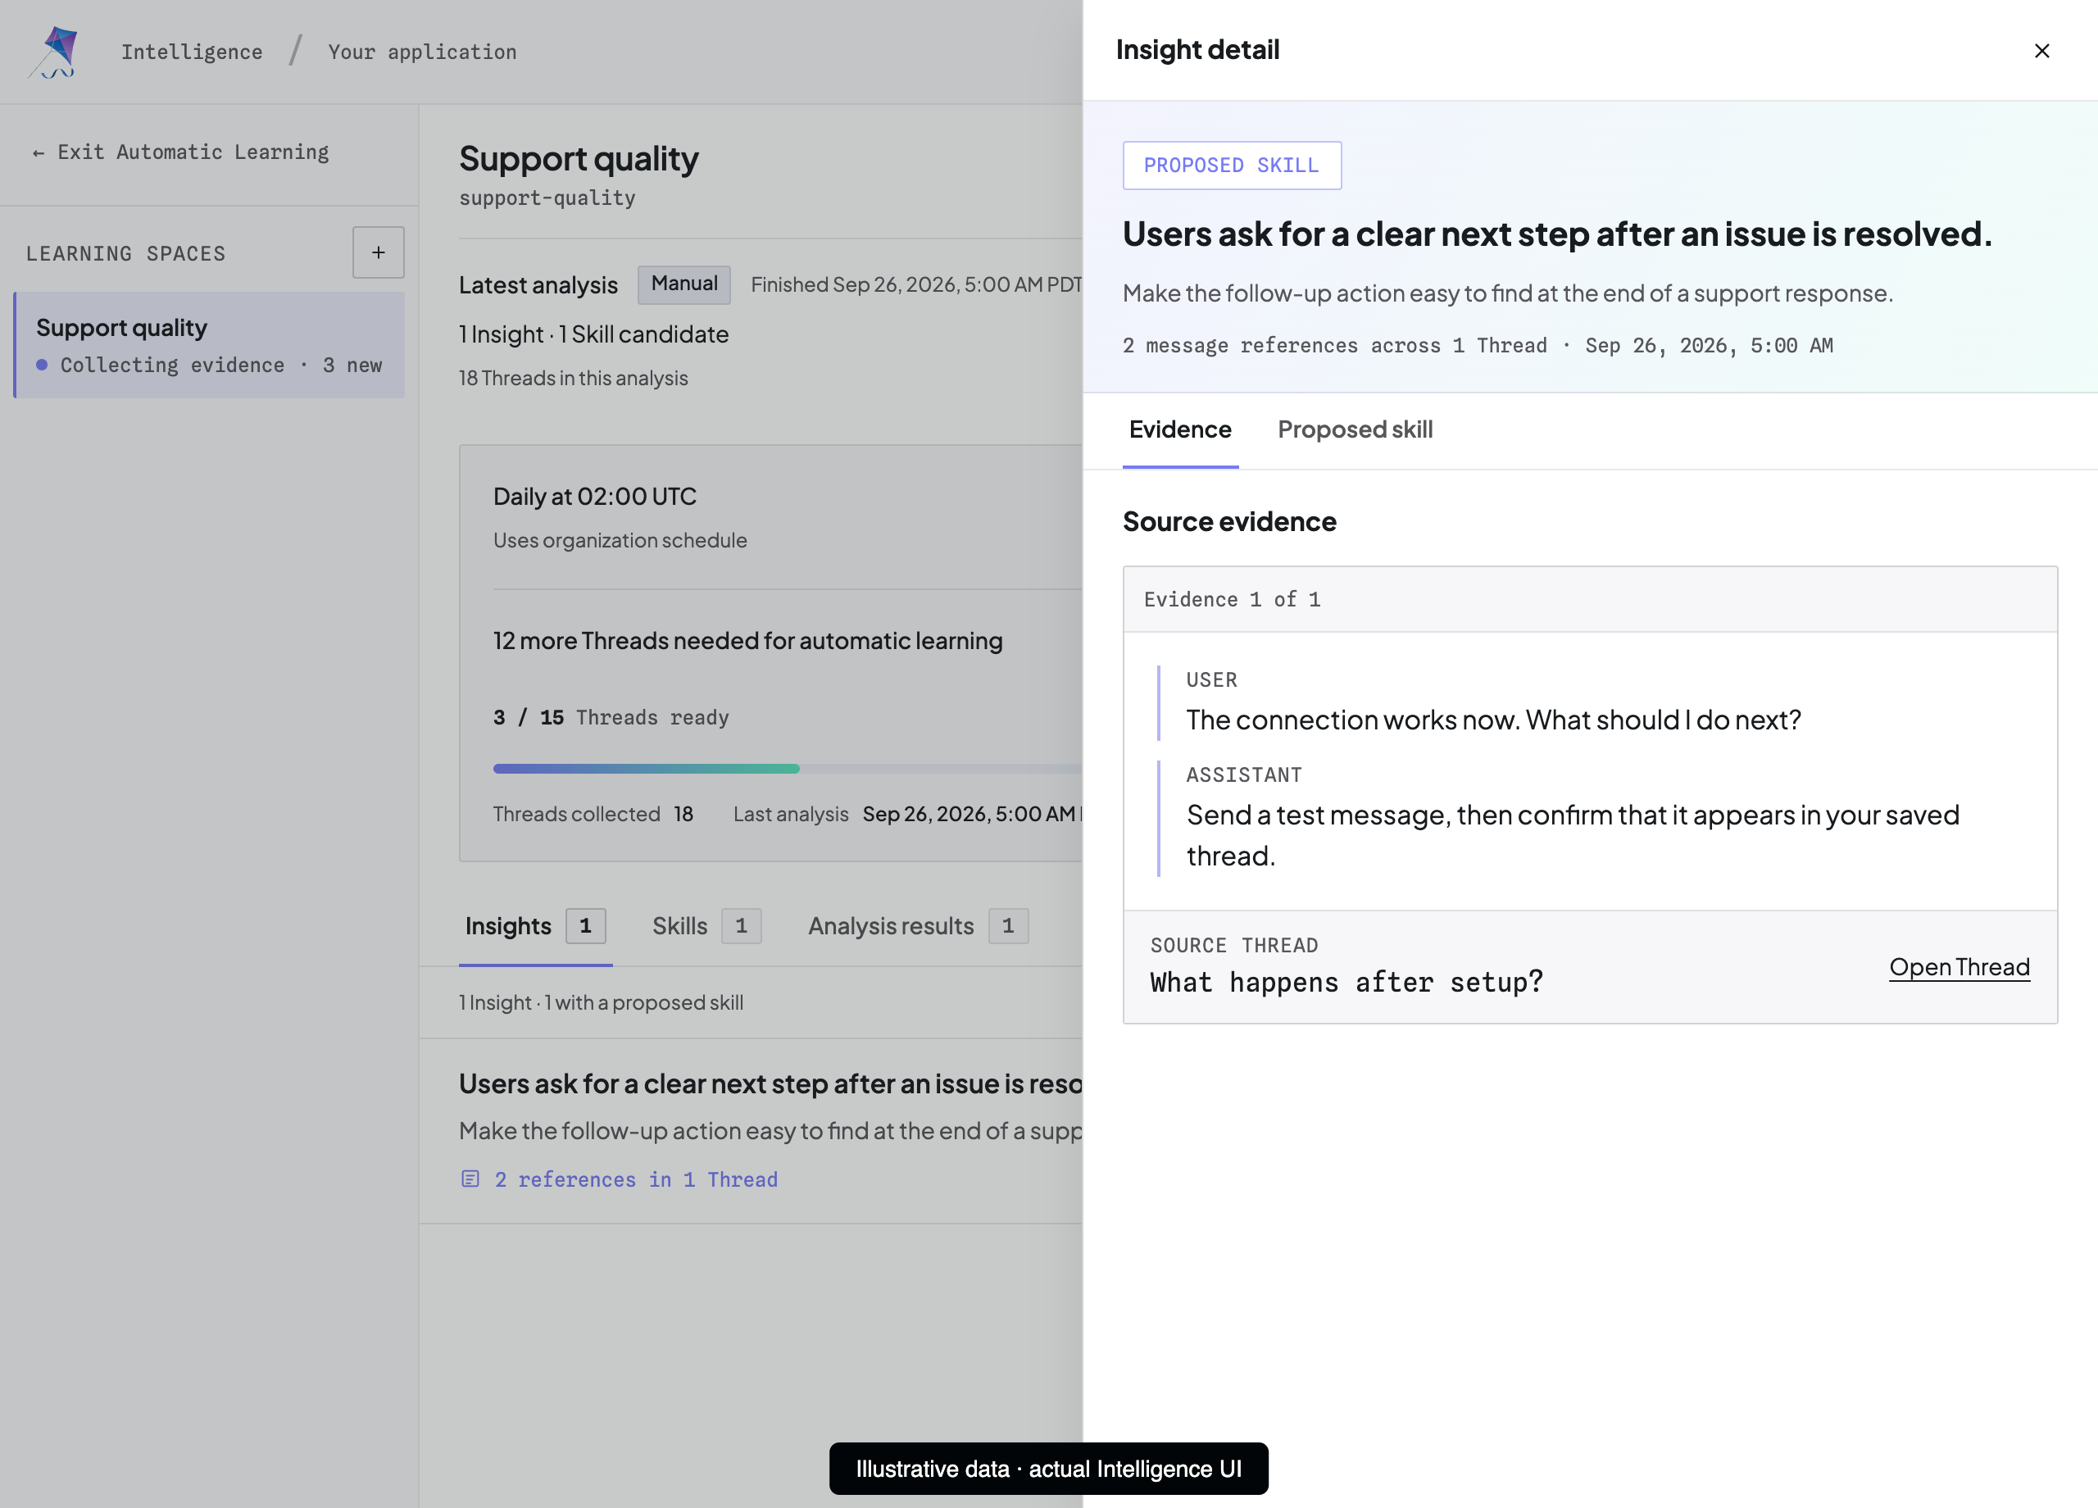
Task: Open Intelligence breadcrumb
Action: click(192, 52)
